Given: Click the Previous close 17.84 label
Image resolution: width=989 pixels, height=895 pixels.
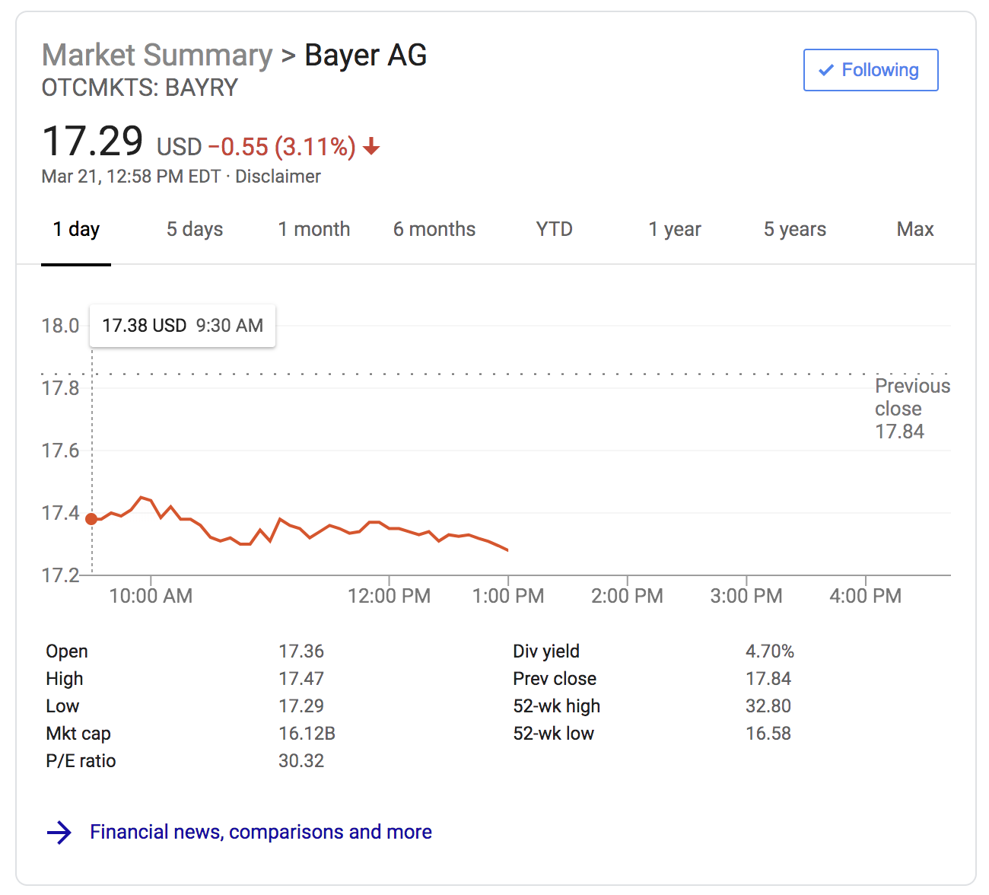Looking at the screenshot, I should coord(911,409).
